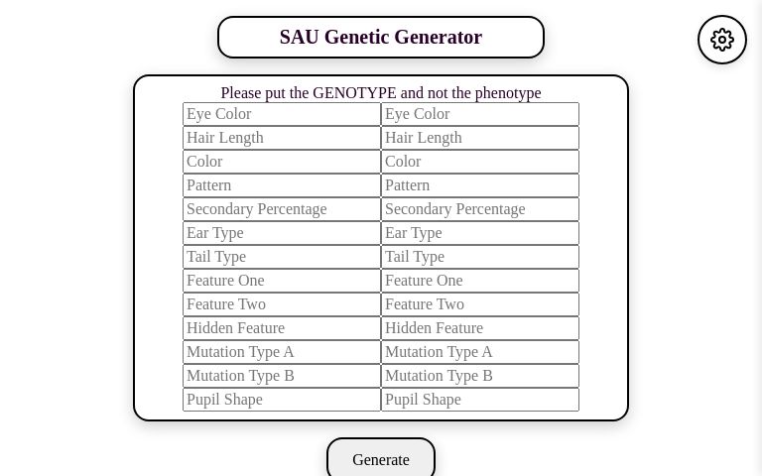762x476 pixels.
Task: Focus the left Secondary Percentage field
Action: 282,209
